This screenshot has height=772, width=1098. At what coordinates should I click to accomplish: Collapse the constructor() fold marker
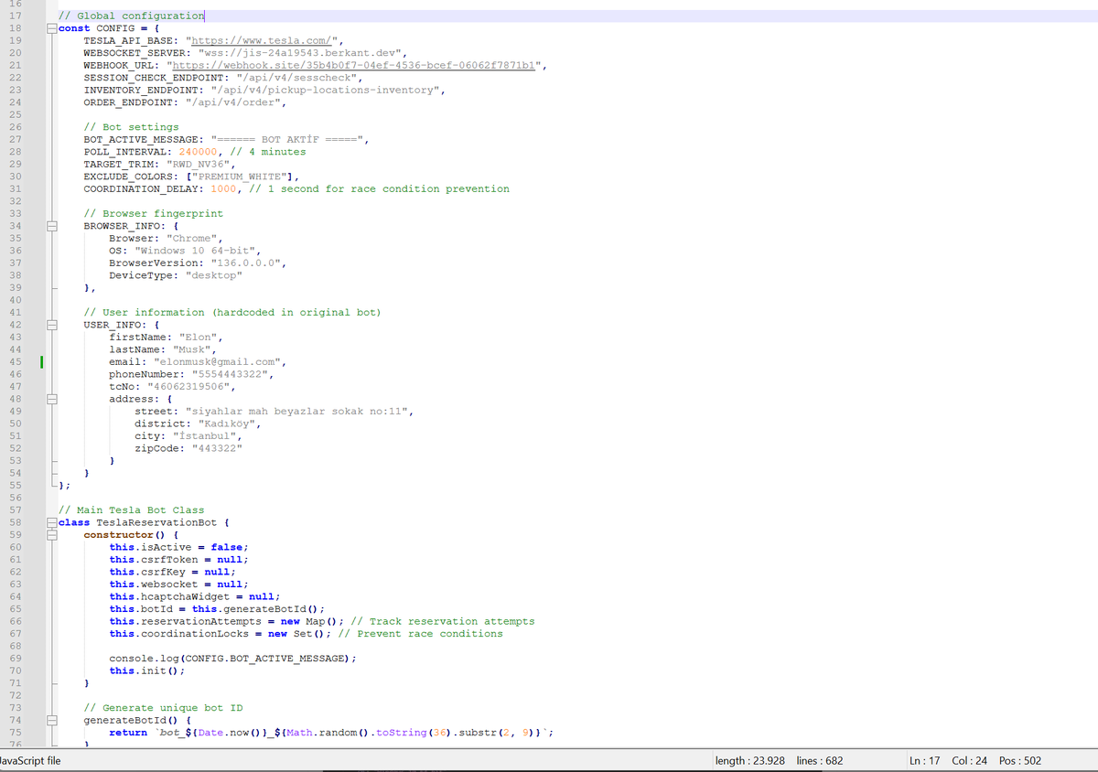coord(53,535)
